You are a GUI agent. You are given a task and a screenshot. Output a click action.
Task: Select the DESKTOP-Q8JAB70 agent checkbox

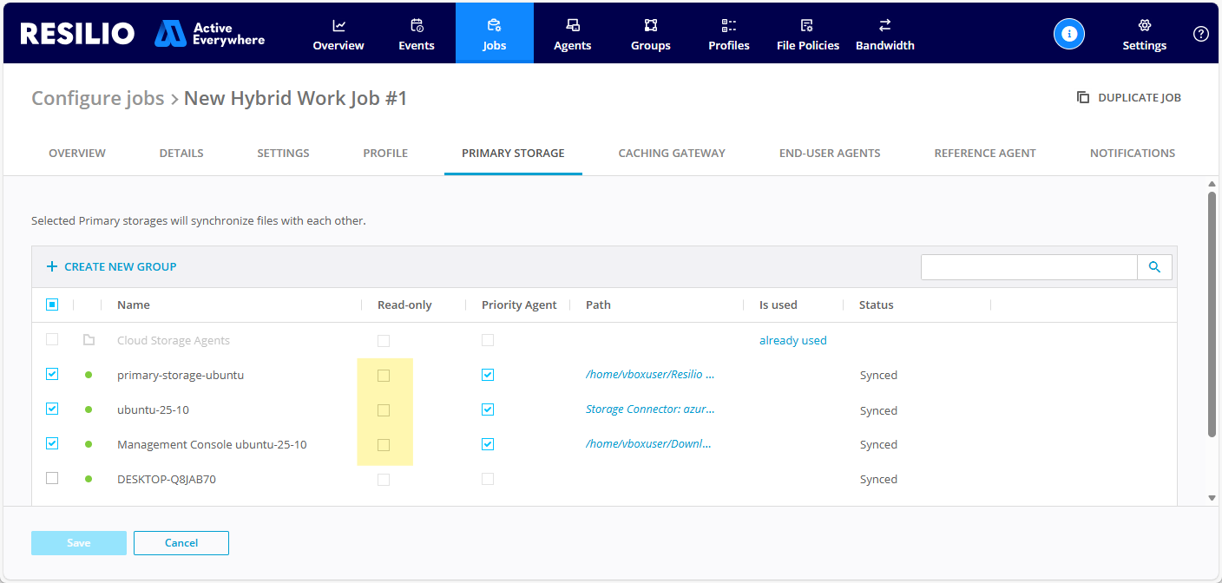coord(52,478)
